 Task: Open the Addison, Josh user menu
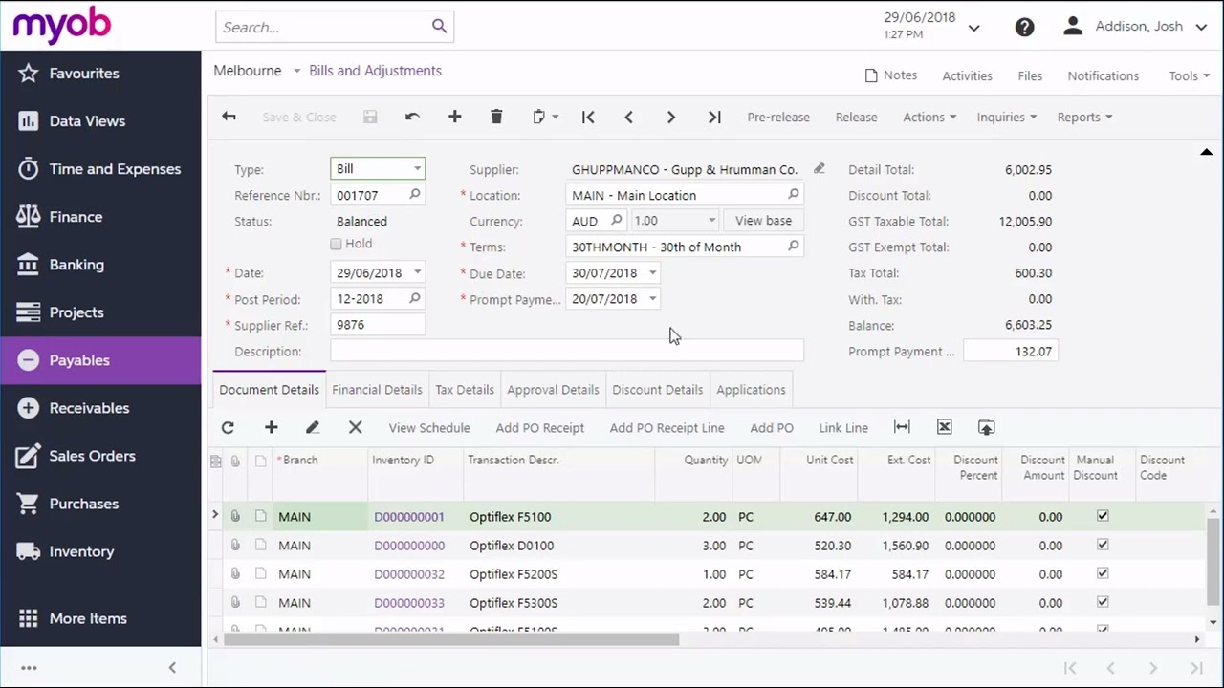pos(1135,27)
